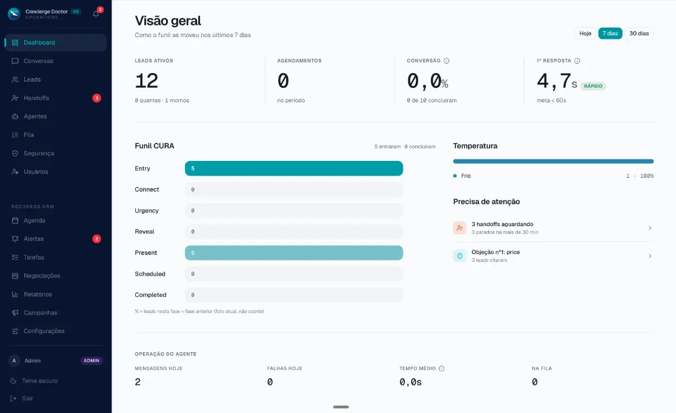The height and width of the screenshot is (413, 676).
Task: Click the info icon beside 1ª Resposta
Action: point(577,61)
